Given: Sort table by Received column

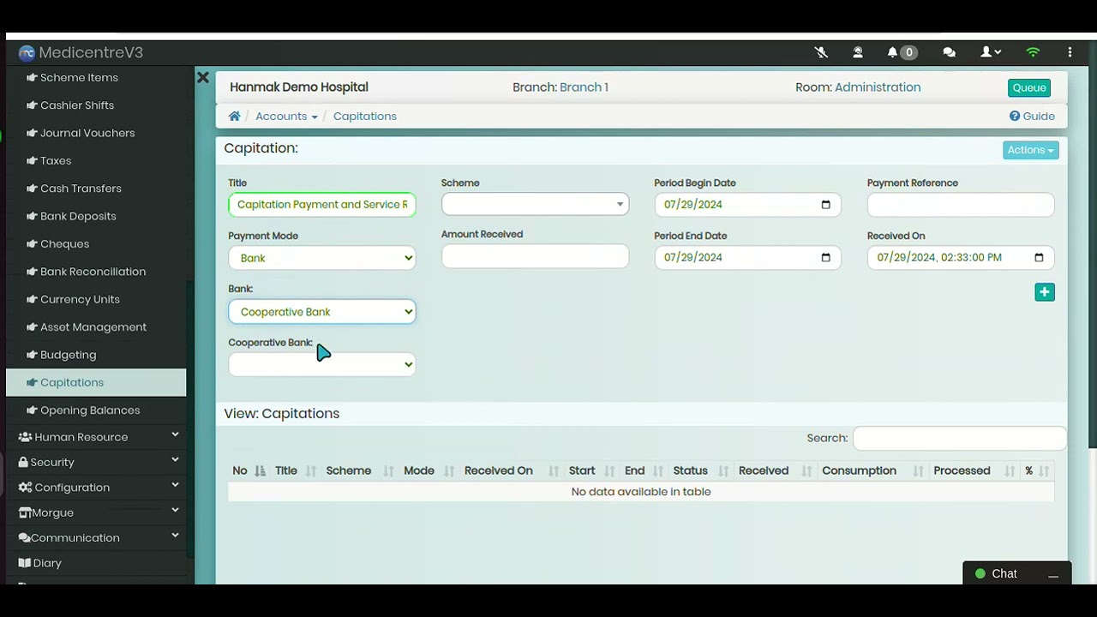Looking at the screenshot, I should [x=775, y=470].
